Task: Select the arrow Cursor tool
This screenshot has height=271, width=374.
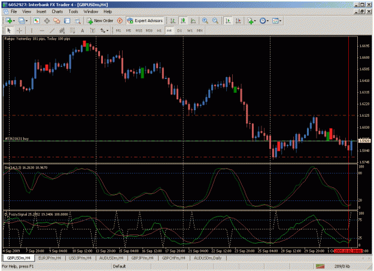Action: coord(9,31)
